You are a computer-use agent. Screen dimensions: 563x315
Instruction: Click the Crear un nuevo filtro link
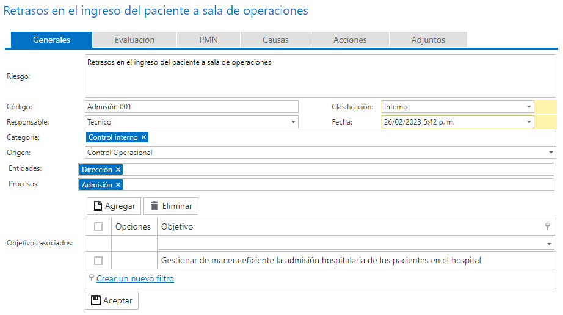pyautogui.click(x=135, y=278)
